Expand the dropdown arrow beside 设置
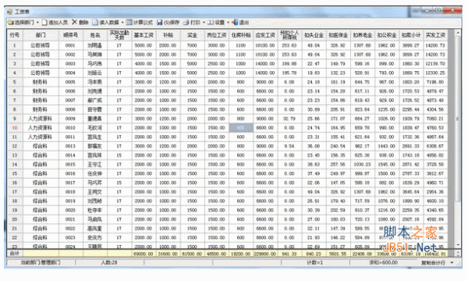 (228, 23)
